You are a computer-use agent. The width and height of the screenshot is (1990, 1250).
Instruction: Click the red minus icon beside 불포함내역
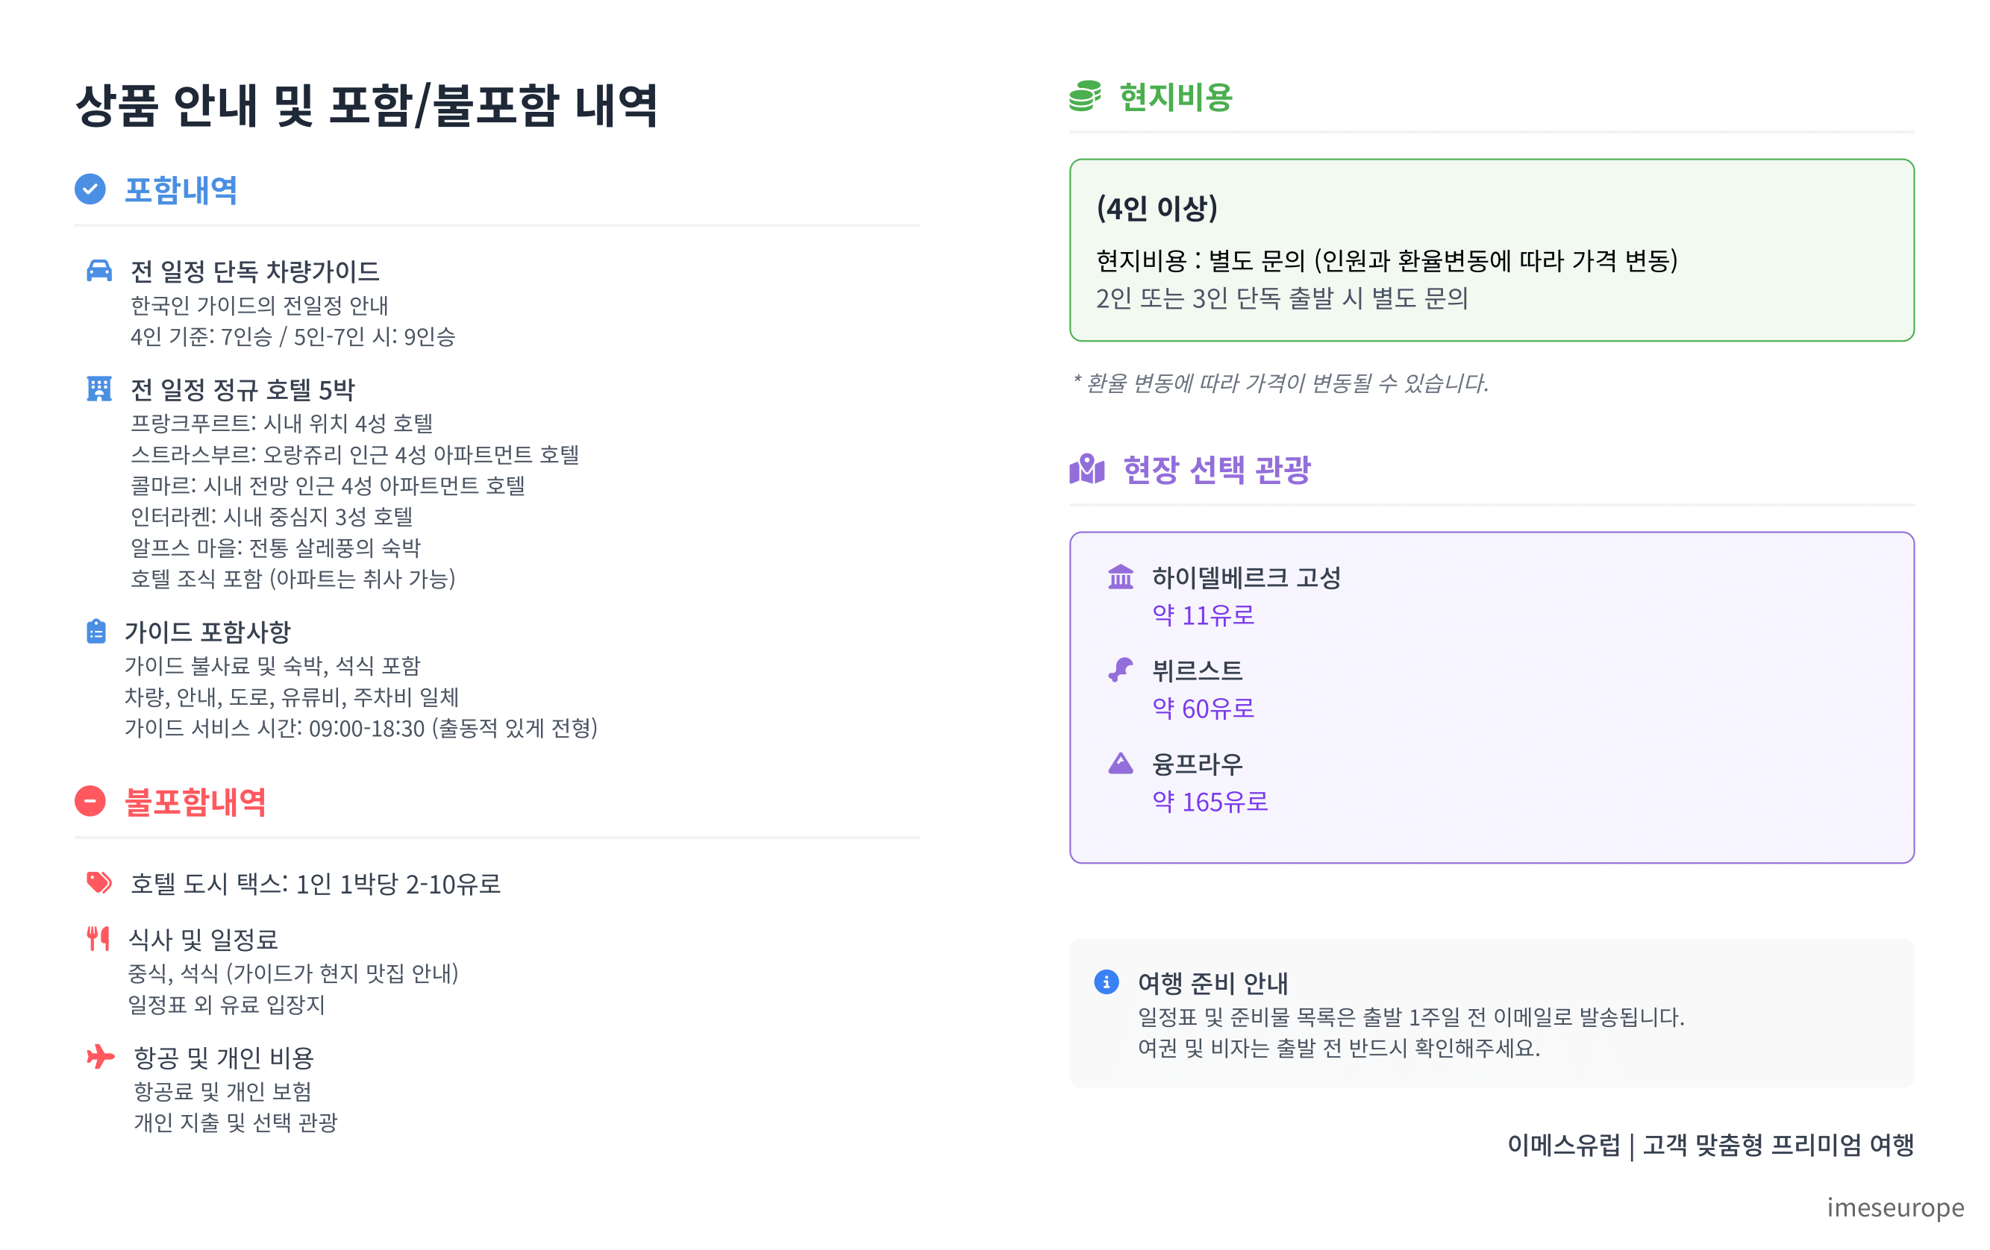pyautogui.click(x=90, y=800)
